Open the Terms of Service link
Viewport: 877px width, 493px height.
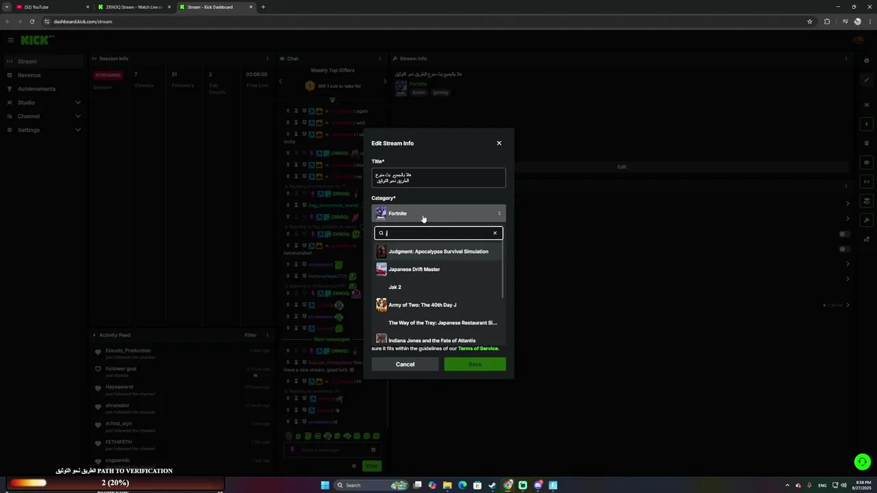pyautogui.click(x=478, y=349)
